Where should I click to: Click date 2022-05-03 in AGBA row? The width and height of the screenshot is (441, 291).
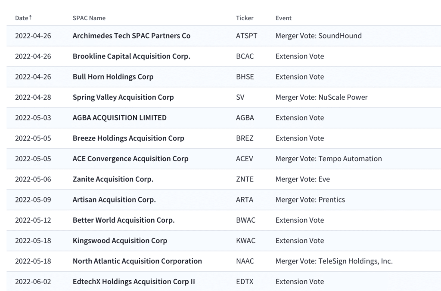(x=33, y=118)
